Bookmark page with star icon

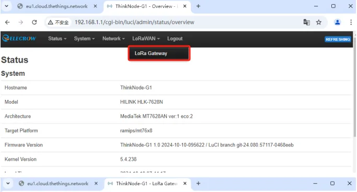pyautogui.click(x=319, y=22)
